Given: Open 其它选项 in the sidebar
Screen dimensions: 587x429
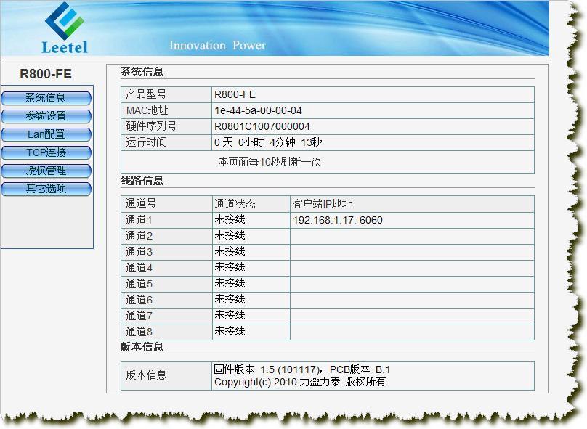Looking at the screenshot, I should click(46, 189).
